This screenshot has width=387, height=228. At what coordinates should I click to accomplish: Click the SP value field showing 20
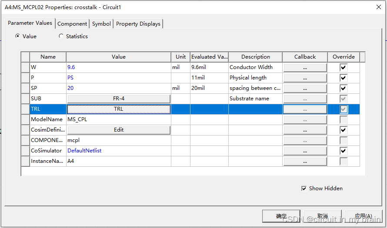118,88
